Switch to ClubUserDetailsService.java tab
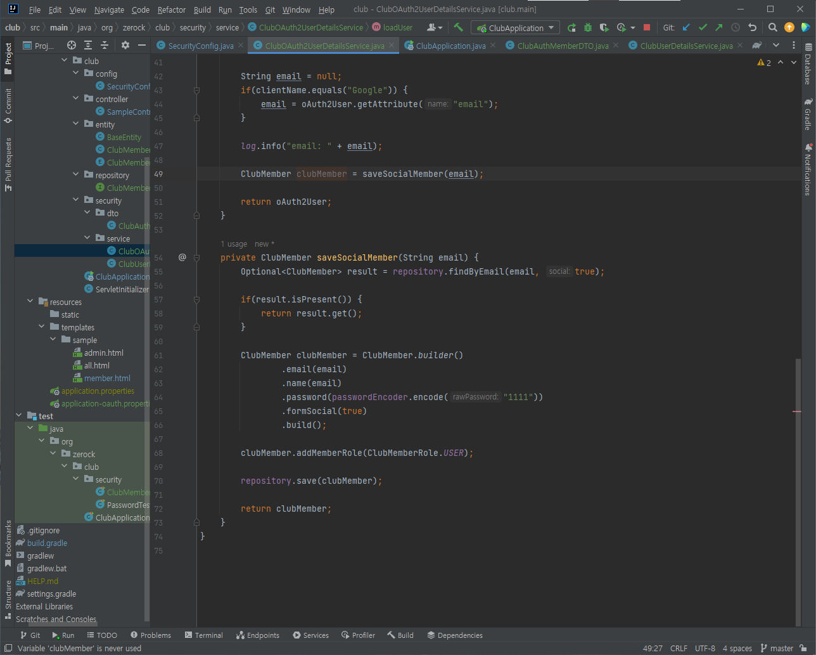 686,46
